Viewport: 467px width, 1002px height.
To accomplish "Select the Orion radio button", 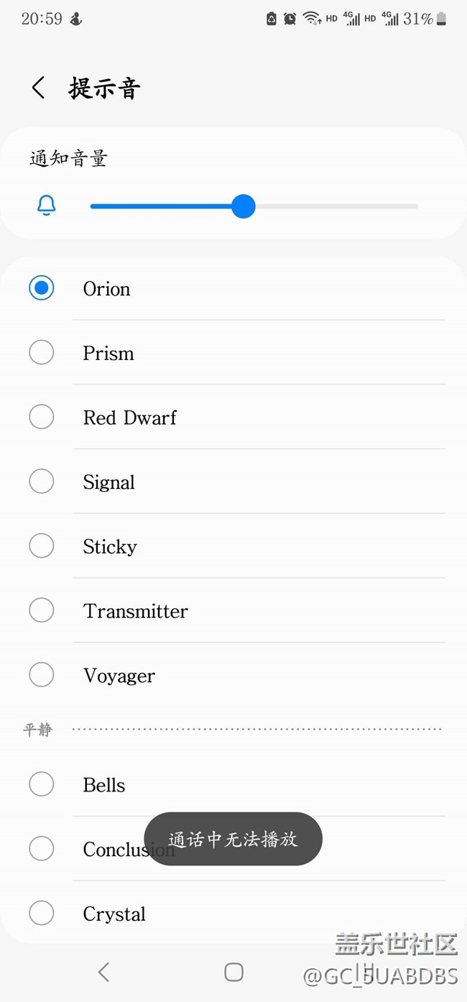I will (42, 288).
